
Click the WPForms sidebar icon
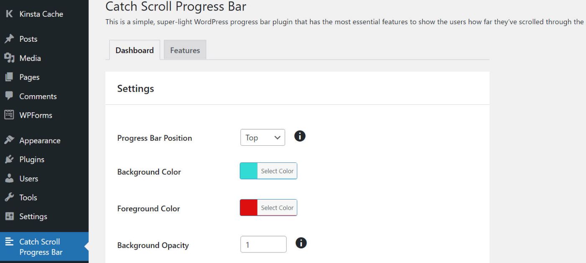[x=10, y=115]
